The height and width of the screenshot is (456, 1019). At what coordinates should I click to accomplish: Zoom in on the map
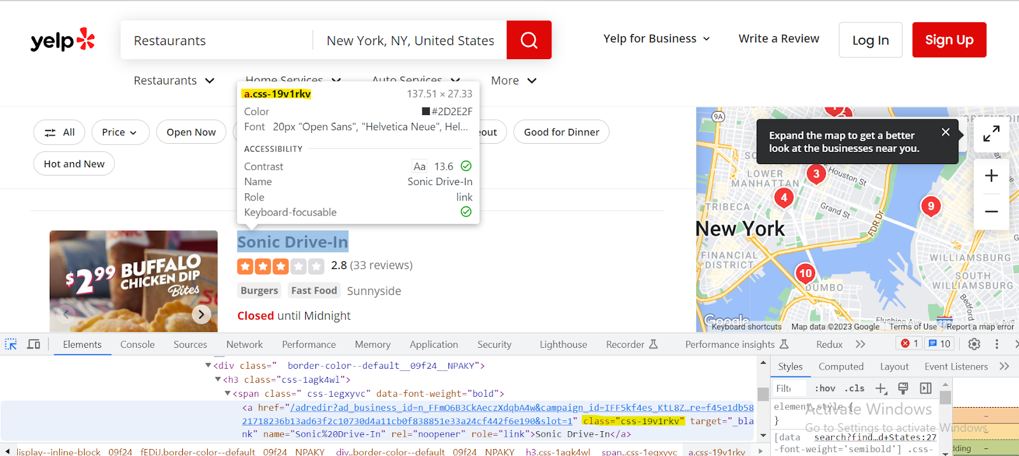(991, 176)
